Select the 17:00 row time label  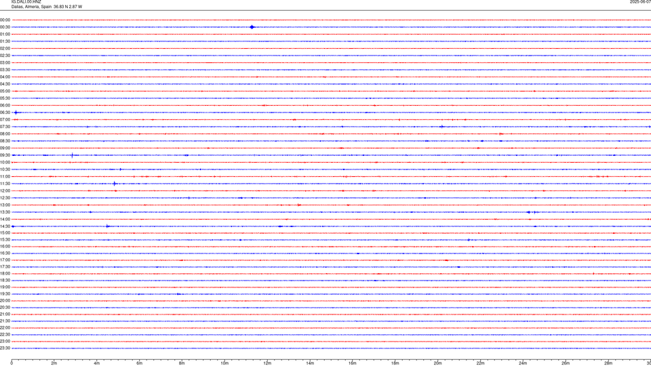5,260
